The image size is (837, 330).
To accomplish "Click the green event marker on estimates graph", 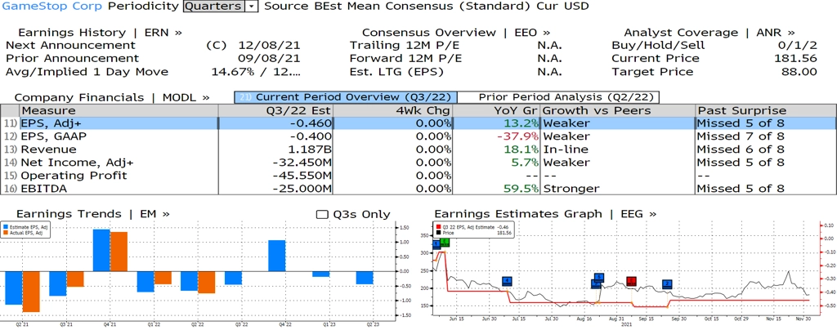I will point(445,243).
